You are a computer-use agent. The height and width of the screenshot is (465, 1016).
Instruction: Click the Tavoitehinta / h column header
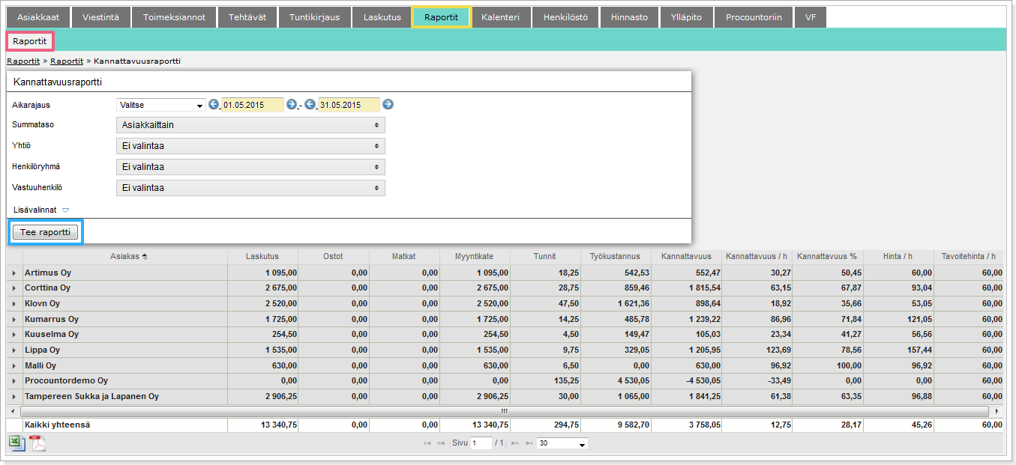[x=969, y=256]
